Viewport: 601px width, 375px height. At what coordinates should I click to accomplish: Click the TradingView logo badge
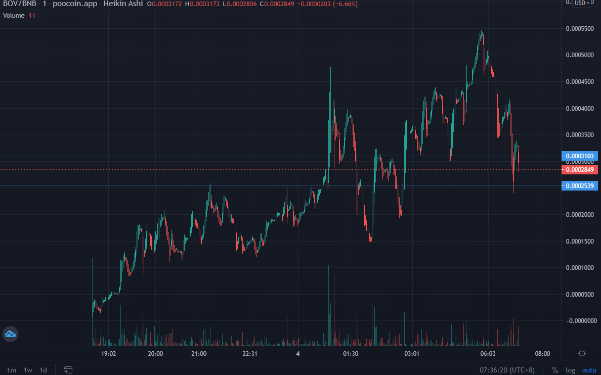tap(10, 334)
